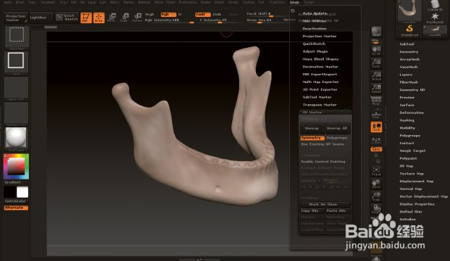
Task: Open the material sphere picker
Action: coord(16,138)
